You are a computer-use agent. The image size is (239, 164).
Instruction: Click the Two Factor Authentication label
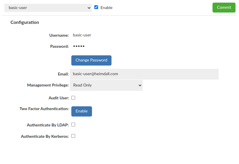tap(44, 109)
